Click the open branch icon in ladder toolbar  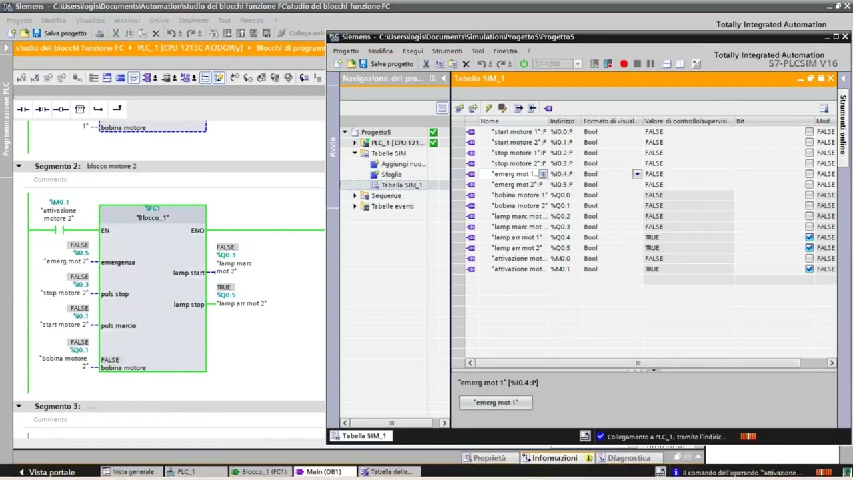98,109
